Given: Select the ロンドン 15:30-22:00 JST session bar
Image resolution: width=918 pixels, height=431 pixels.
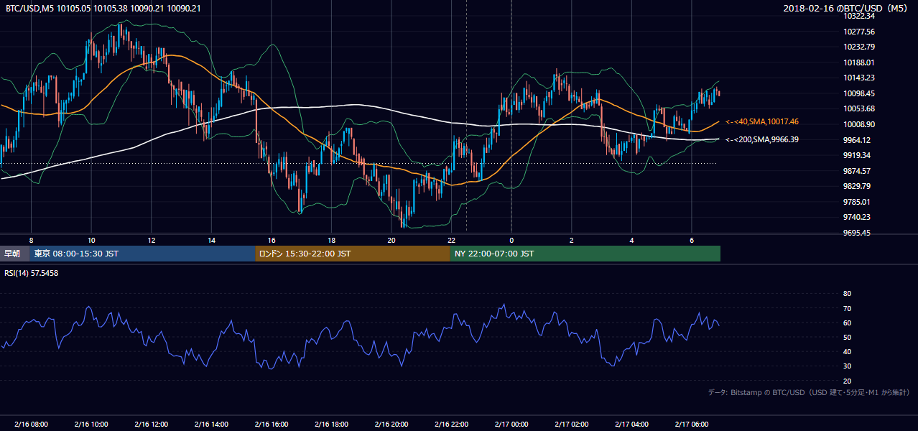Looking at the screenshot, I should [353, 254].
